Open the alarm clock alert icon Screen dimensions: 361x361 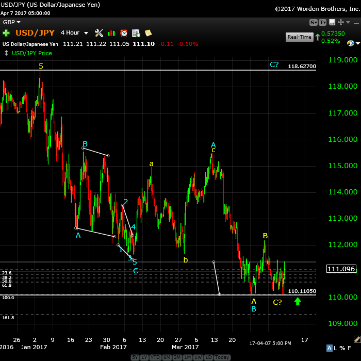[124, 33]
